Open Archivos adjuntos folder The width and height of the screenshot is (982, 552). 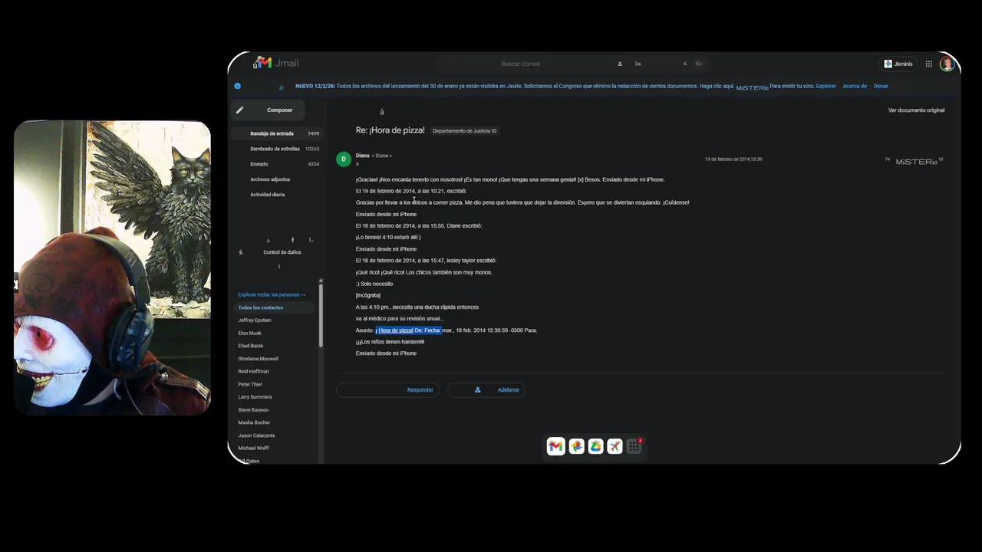pos(270,179)
